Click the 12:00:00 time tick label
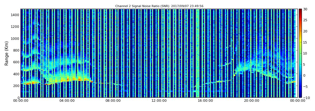The width and height of the screenshot is (315, 111). 159,101
